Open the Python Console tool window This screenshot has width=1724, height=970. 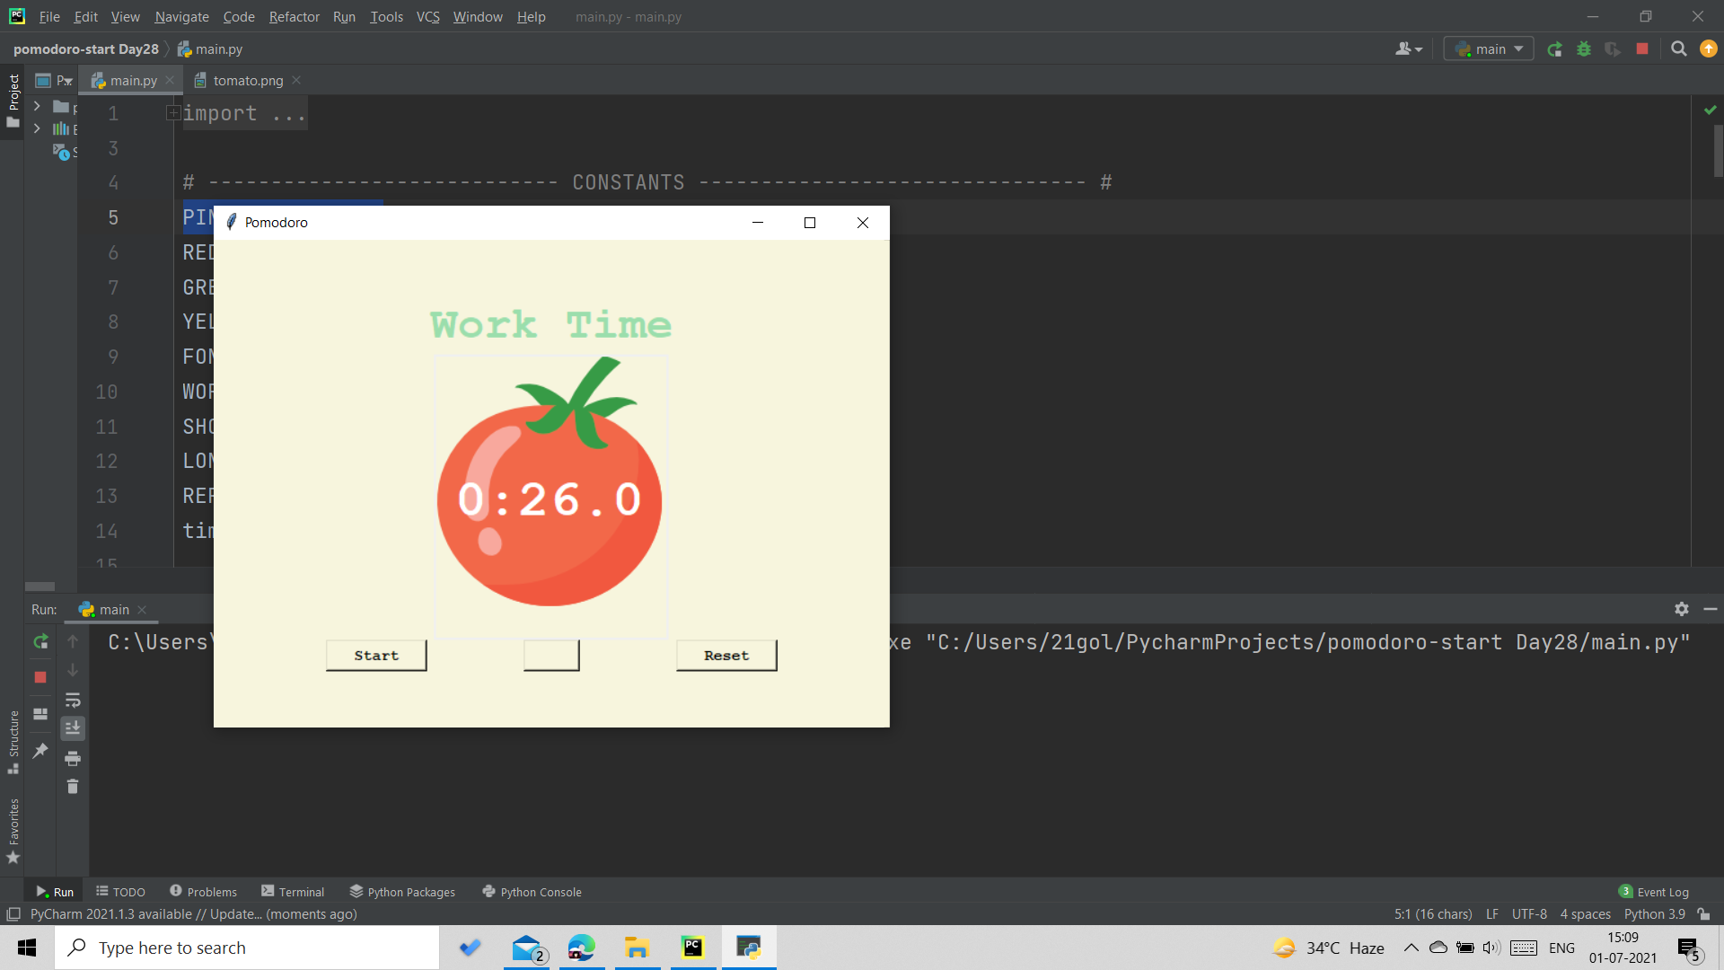tap(532, 891)
